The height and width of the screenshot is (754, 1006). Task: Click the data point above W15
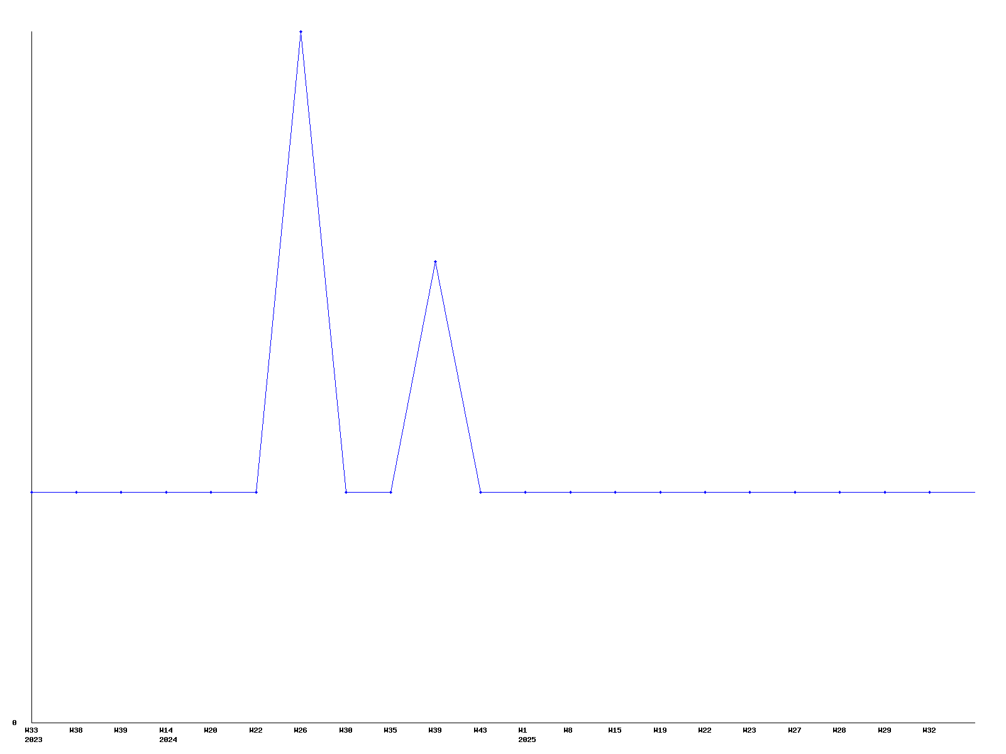click(x=615, y=492)
